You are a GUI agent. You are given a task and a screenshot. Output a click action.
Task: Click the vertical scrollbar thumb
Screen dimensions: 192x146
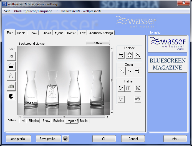click(112, 80)
